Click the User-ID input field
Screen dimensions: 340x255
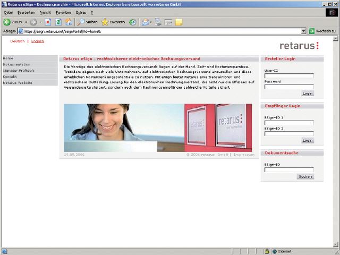(289, 75)
